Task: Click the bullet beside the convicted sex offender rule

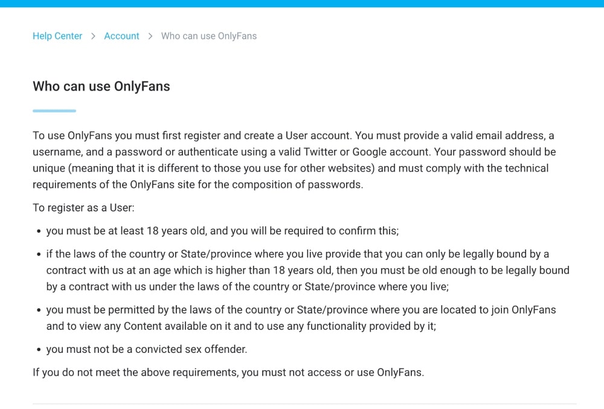Action: [x=39, y=349]
